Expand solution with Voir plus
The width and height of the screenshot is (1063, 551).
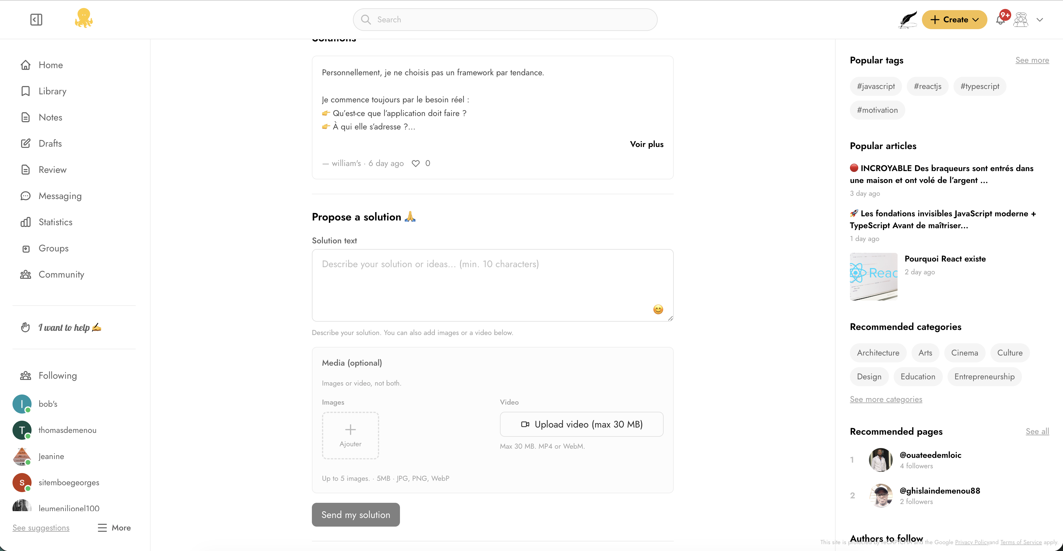pos(647,144)
